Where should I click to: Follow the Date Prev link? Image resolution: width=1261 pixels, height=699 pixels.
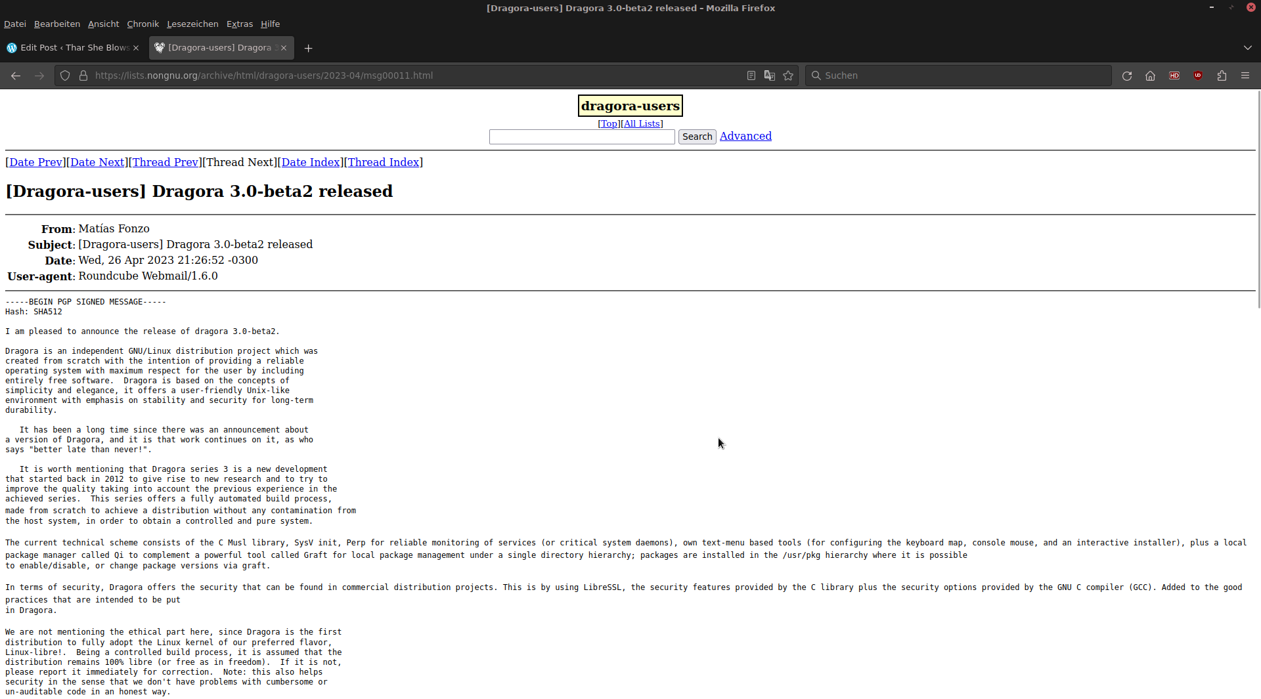[35, 162]
